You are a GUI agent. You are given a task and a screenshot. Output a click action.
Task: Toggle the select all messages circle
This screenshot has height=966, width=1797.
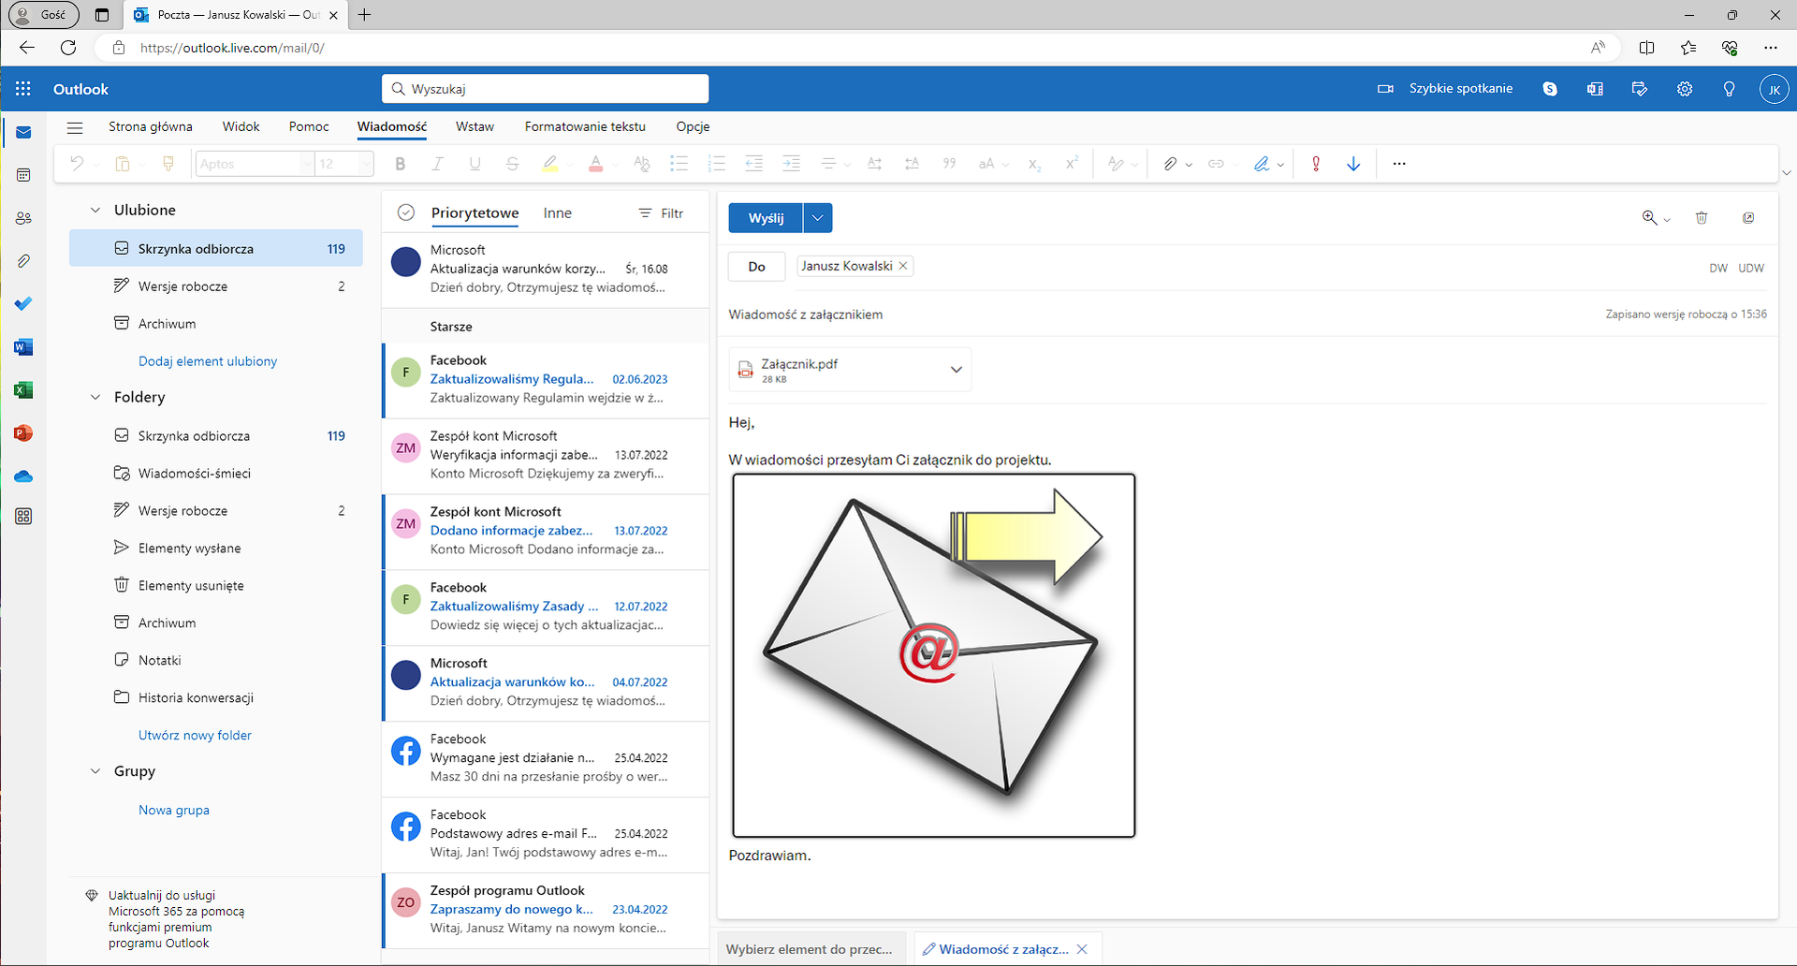click(406, 212)
